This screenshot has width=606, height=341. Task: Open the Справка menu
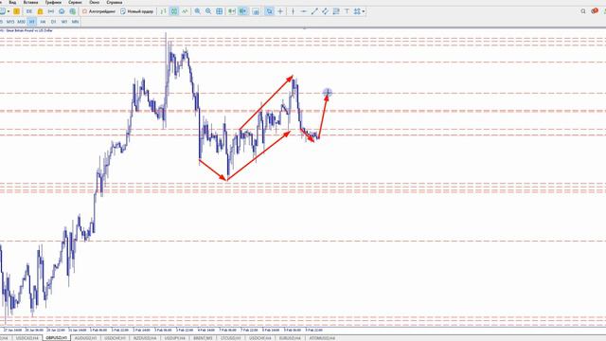click(x=115, y=2)
